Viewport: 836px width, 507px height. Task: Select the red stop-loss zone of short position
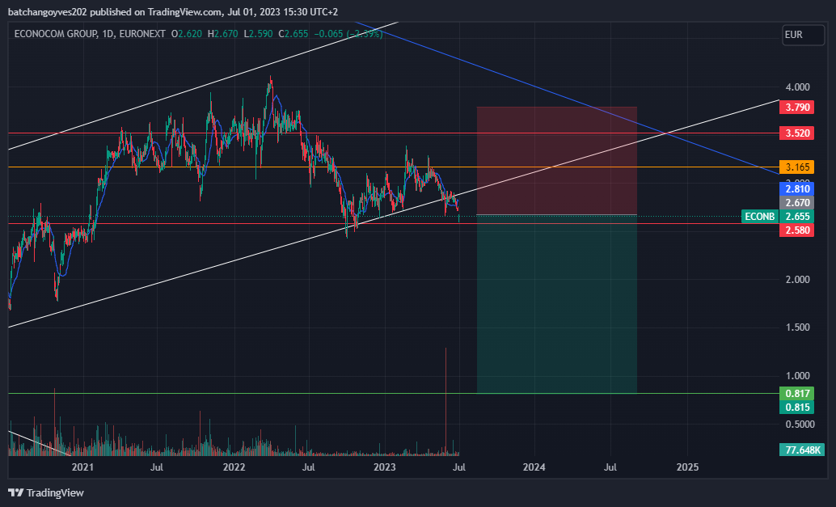pos(556,160)
